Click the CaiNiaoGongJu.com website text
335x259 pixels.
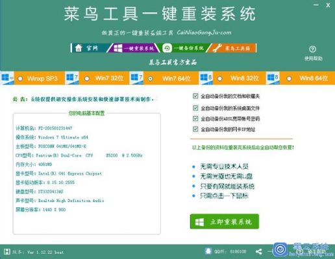204,32
